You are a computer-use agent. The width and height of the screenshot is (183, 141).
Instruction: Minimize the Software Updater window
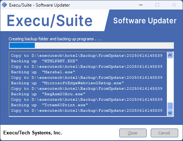tap(141, 5)
